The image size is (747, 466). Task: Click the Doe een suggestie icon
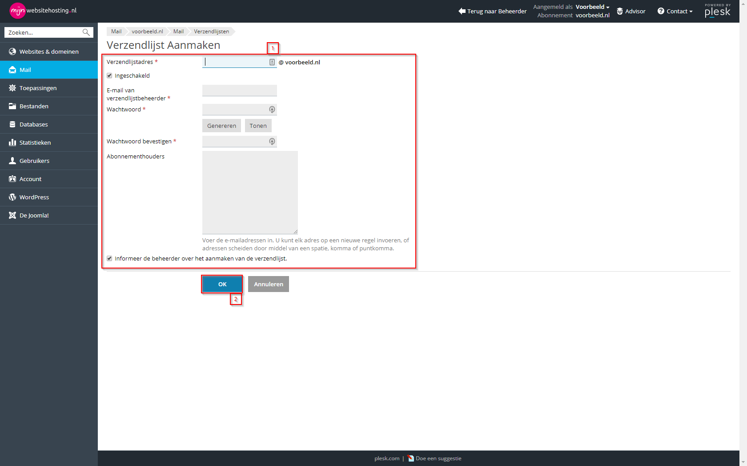(x=411, y=458)
